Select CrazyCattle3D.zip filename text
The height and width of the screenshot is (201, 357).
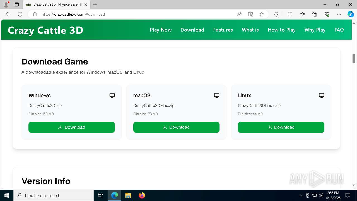(45, 106)
